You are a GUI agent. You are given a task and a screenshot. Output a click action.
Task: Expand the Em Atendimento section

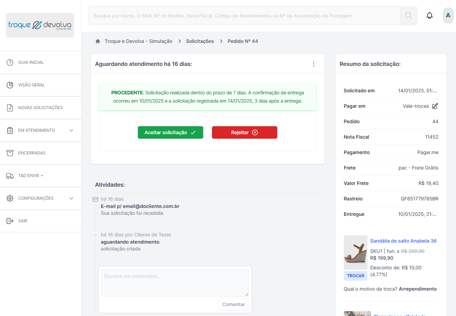pos(71,130)
